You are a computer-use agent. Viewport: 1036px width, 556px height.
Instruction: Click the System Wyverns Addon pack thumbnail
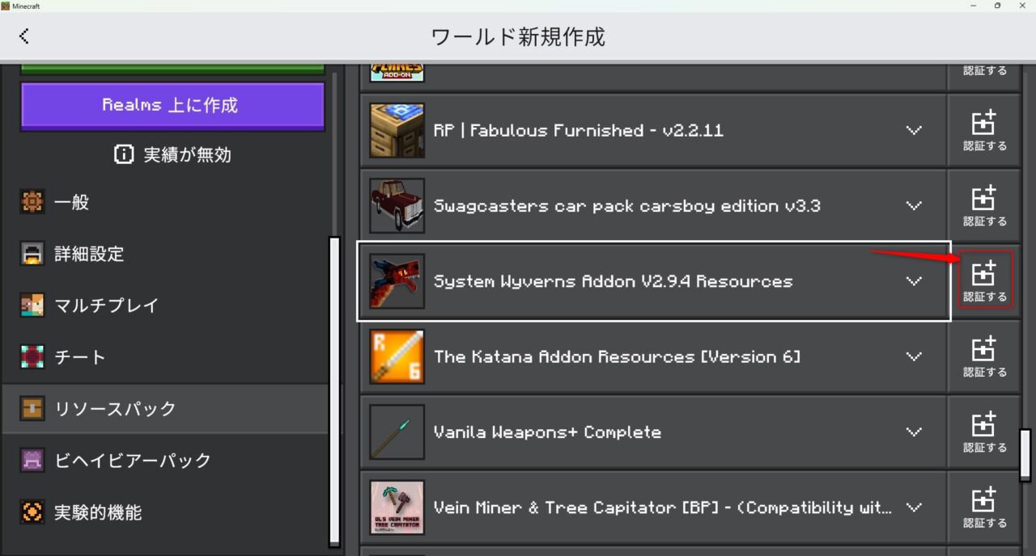[x=396, y=280]
